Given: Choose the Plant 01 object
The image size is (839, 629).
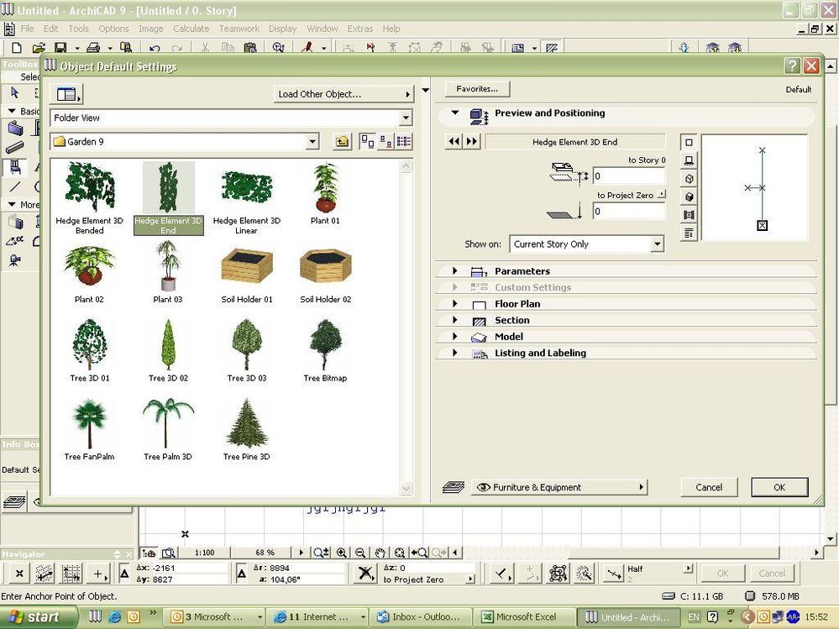Looking at the screenshot, I should coord(325,194).
